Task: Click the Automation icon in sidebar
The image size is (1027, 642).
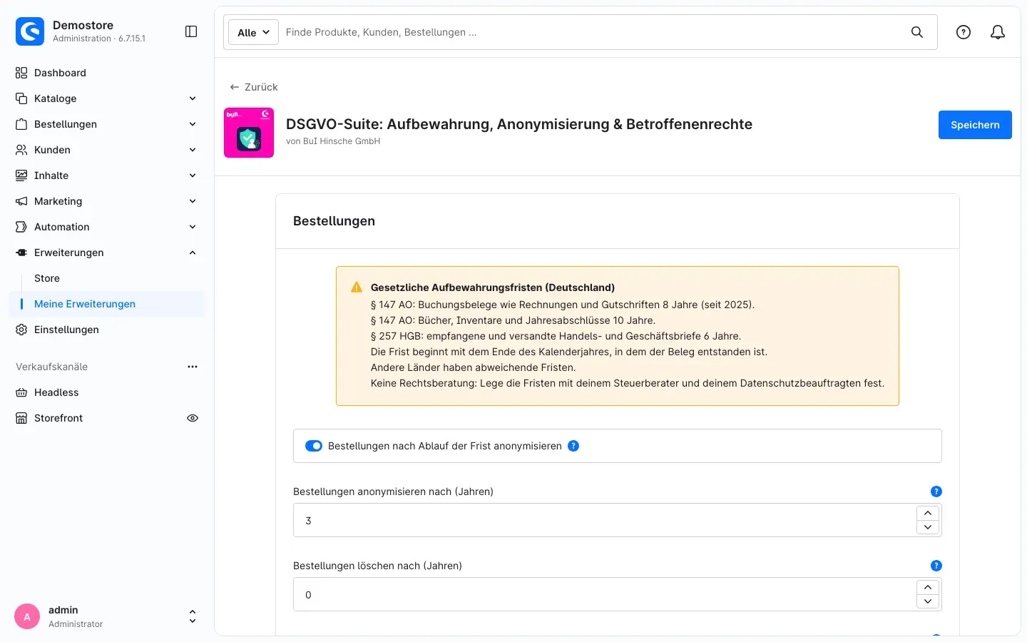Action: [x=21, y=227]
